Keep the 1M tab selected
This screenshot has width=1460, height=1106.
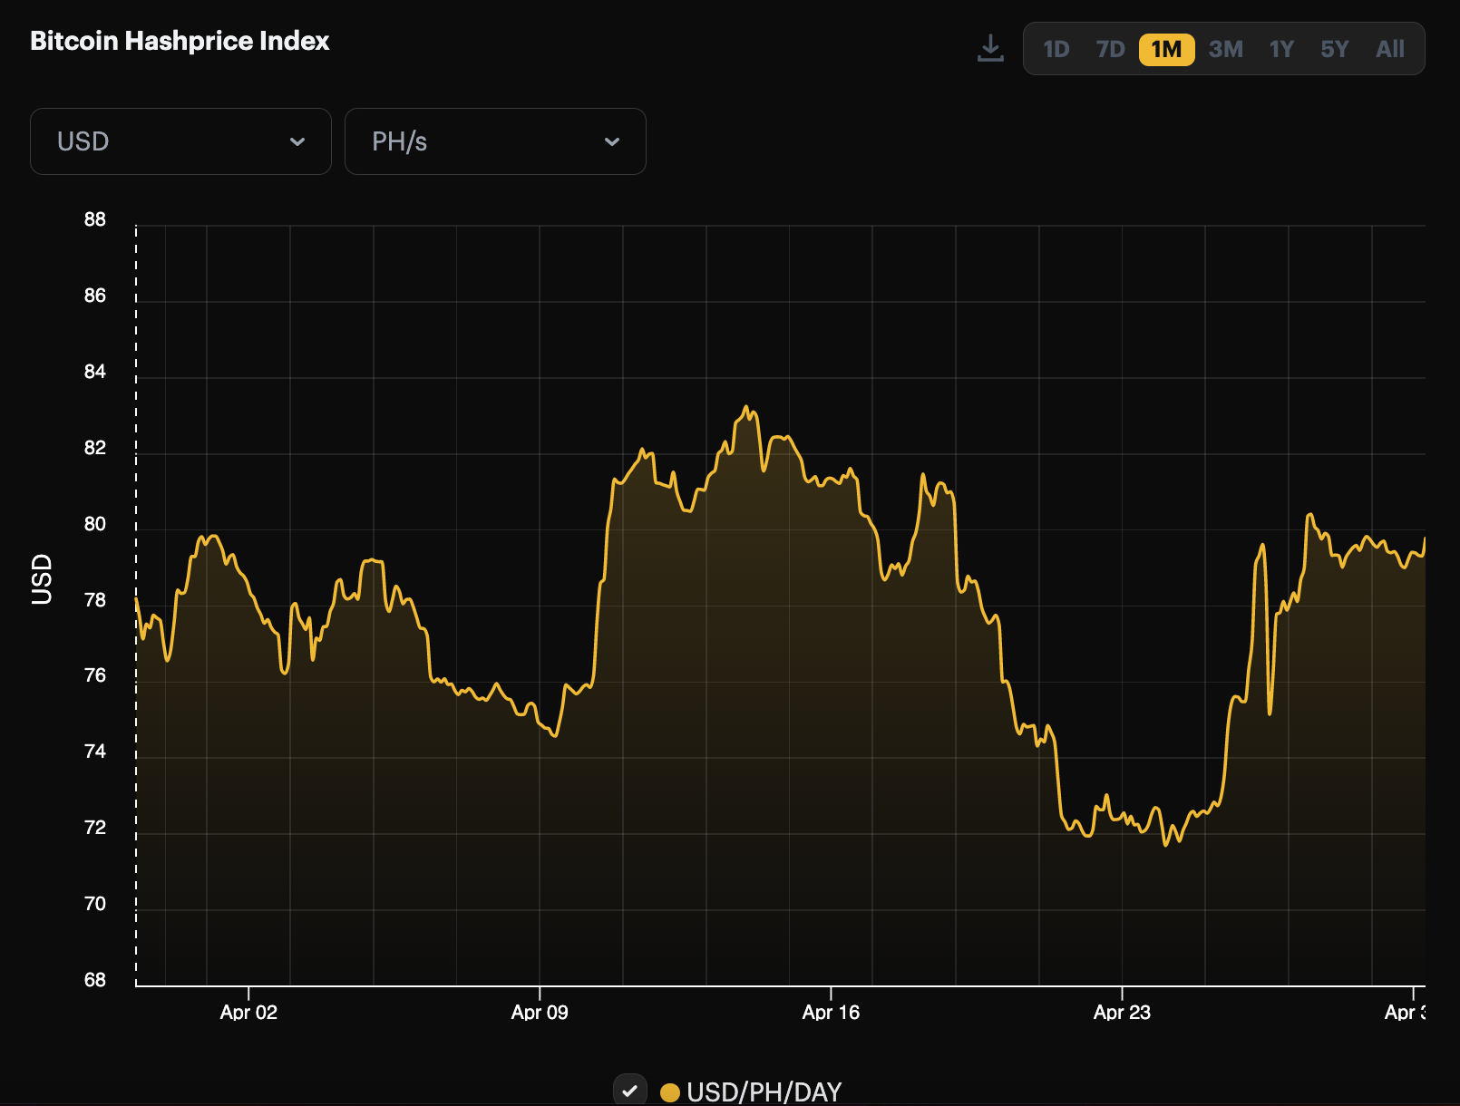coord(1165,50)
